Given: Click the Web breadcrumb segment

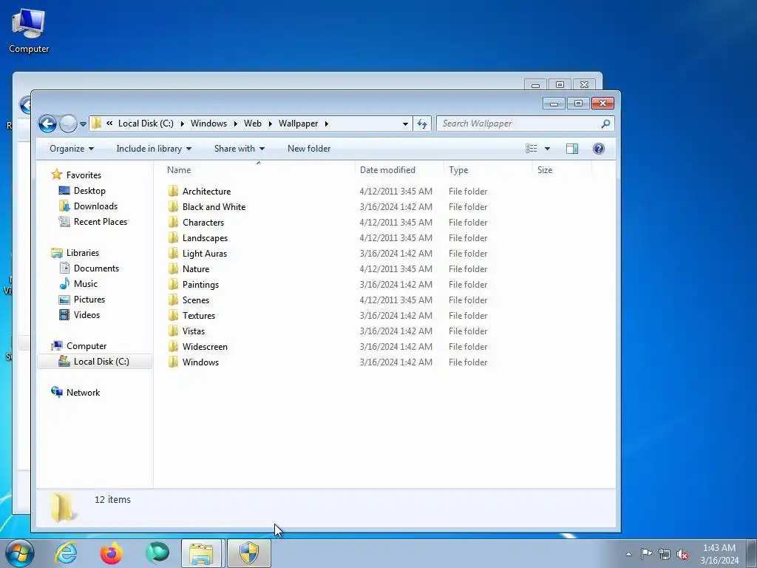Looking at the screenshot, I should pyautogui.click(x=253, y=124).
